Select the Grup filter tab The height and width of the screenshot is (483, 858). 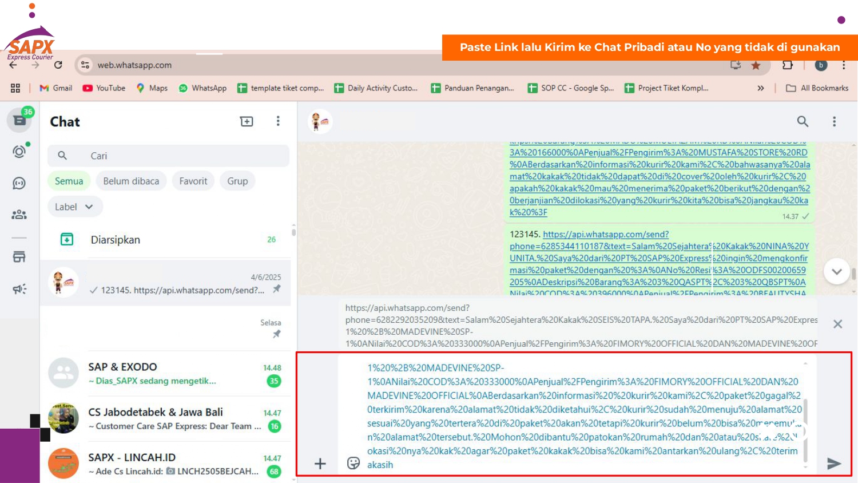pos(237,181)
